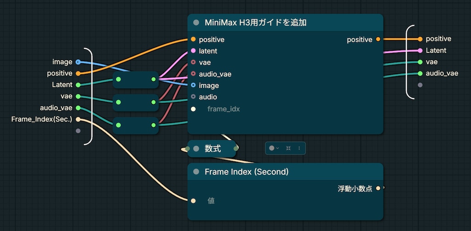Click the vae socket on the right output panel
This screenshot has width=471, height=231.
click(x=420, y=62)
